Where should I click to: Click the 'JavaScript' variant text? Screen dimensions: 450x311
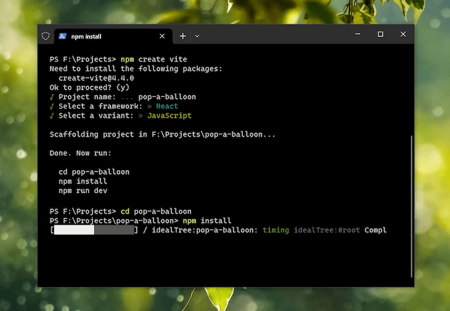169,115
